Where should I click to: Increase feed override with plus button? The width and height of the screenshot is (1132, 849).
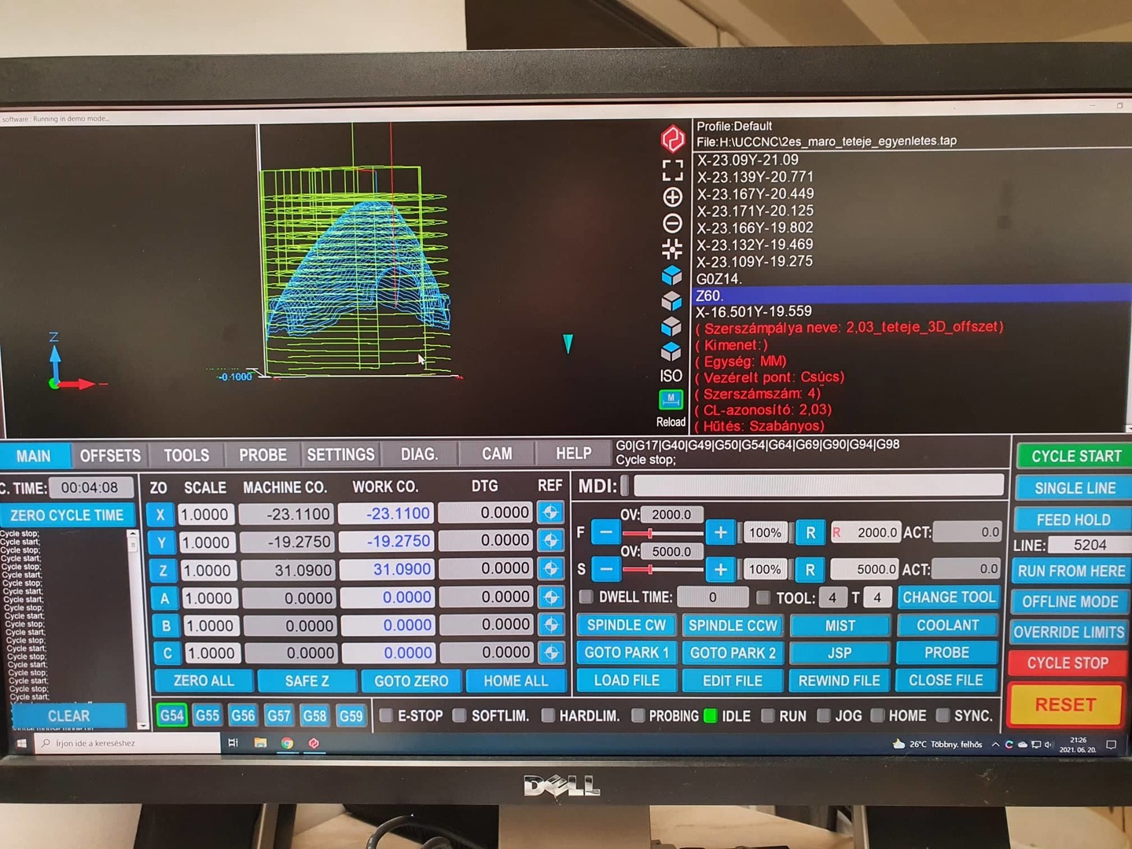click(720, 533)
